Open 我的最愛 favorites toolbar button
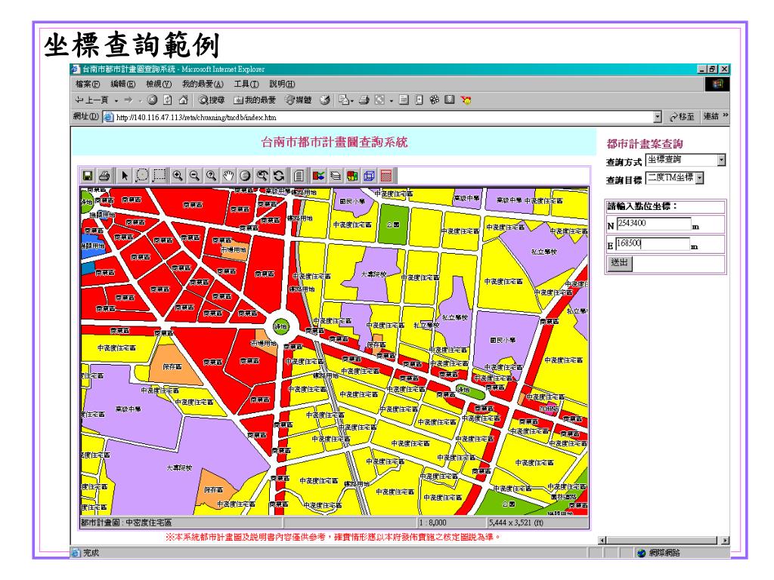 (255, 100)
